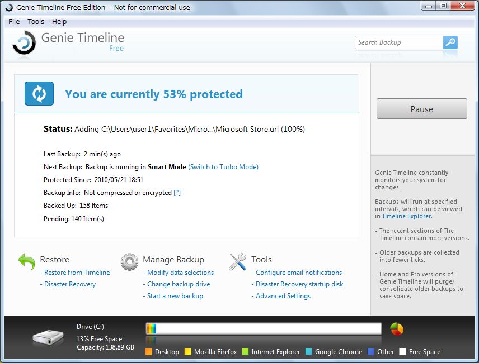Click the search magnifier button

pyautogui.click(x=450, y=42)
